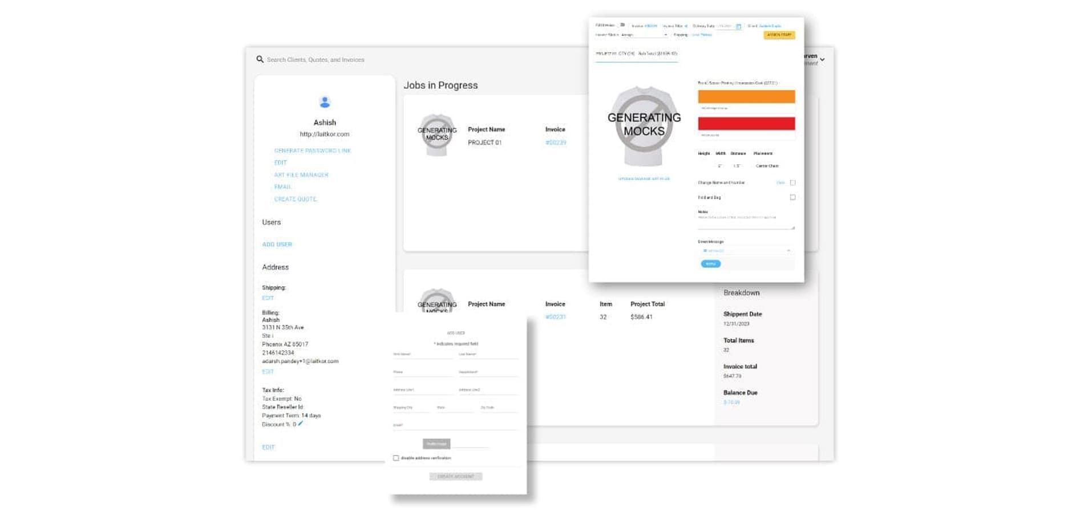
Task: Open the ART FILE MANAGER link
Action: 301,175
